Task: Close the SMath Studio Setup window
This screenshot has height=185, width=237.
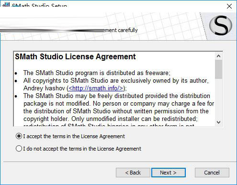Action: click(x=229, y=6)
